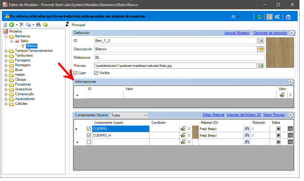Click the green refresh arrows icon
Viewport: 304px width, 181px height.
[x=259, y=17]
